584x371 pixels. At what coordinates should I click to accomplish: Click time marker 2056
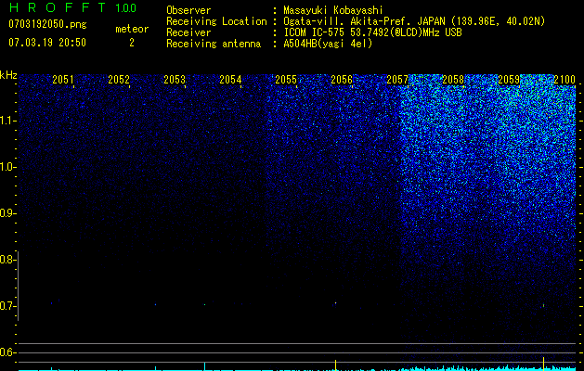point(342,80)
